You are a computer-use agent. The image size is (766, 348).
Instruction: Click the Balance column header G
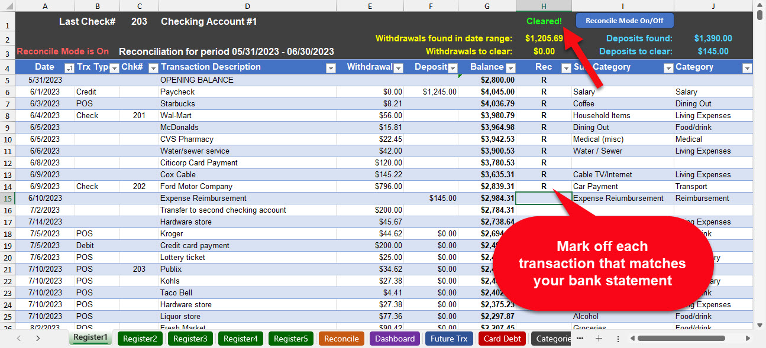pos(487,5)
